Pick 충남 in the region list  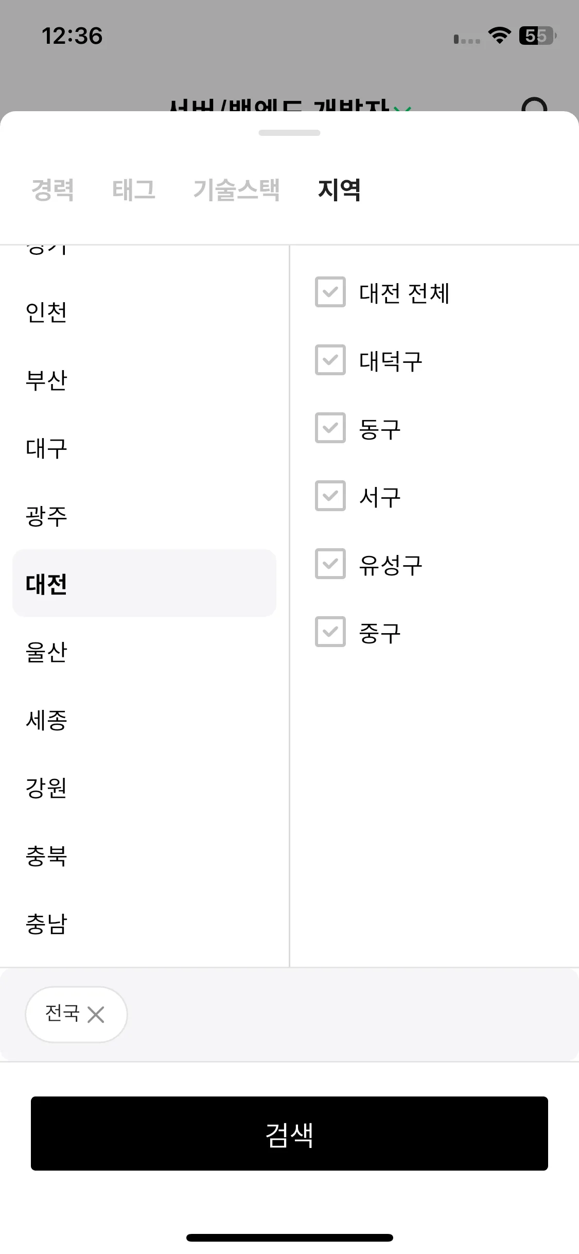click(x=144, y=924)
